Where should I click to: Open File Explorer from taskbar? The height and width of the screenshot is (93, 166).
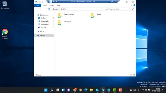(92, 90)
